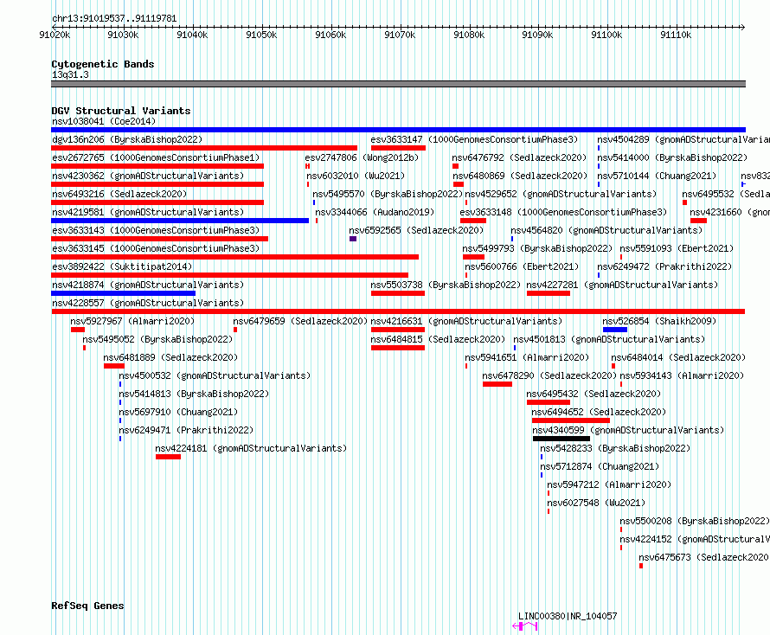Click the blue nsv526854 (Shaikh2009) bar
Screen dimensions: 770x635
(x=615, y=330)
